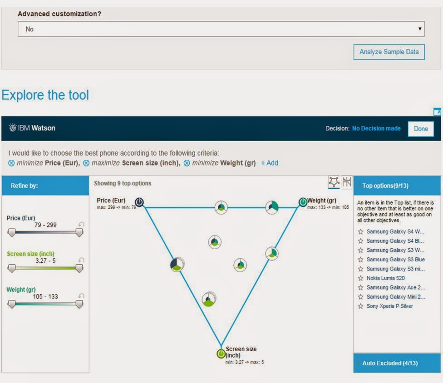The width and height of the screenshot is (443, 383).
Task: Click the 'maximize' label before Screen size
Action: click(x=106, y=163)
